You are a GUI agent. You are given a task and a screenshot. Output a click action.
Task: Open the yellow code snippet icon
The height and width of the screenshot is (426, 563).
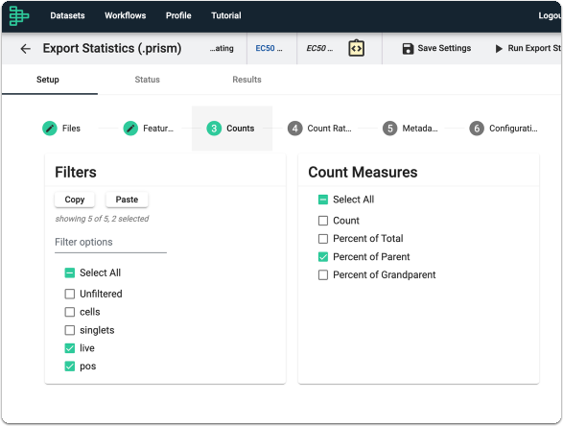[x=356, y=48]
